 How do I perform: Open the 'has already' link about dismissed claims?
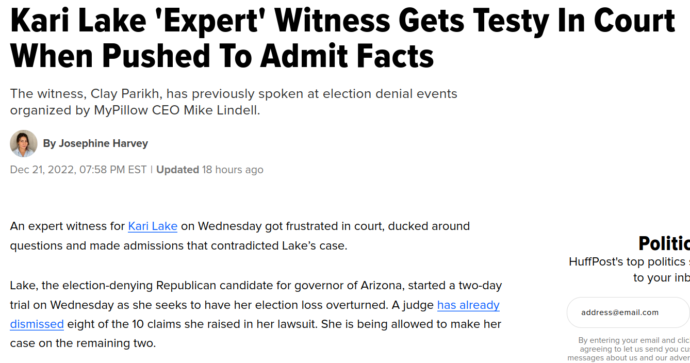(468, 305)
